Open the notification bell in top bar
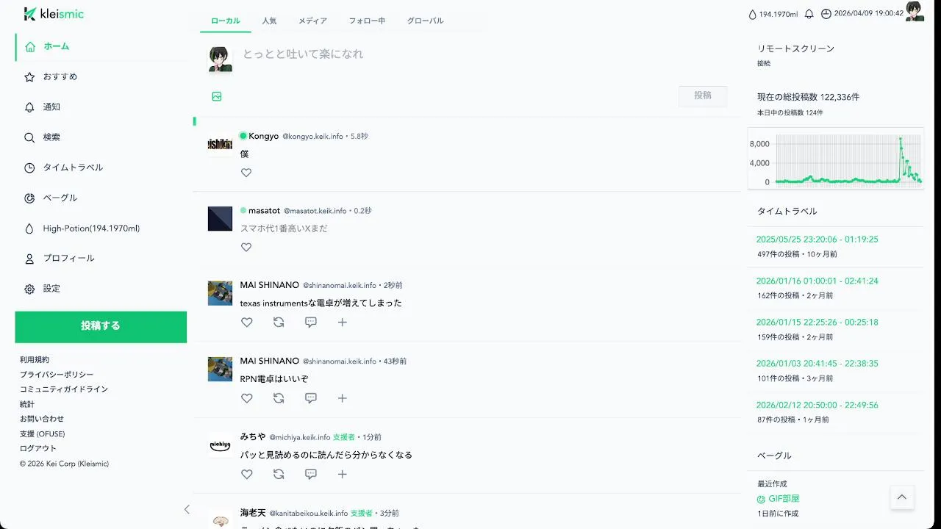941x529 pixels. [809, 14]
